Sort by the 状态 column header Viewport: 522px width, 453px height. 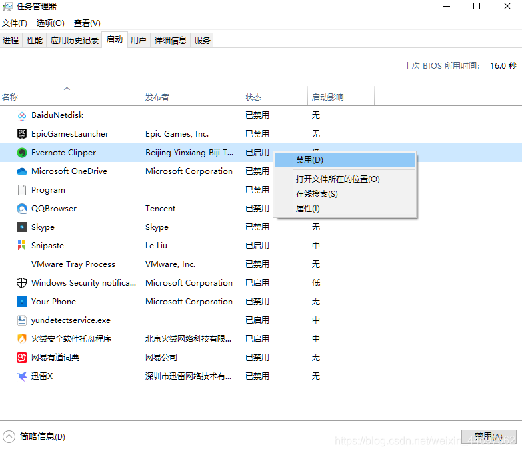274,96
